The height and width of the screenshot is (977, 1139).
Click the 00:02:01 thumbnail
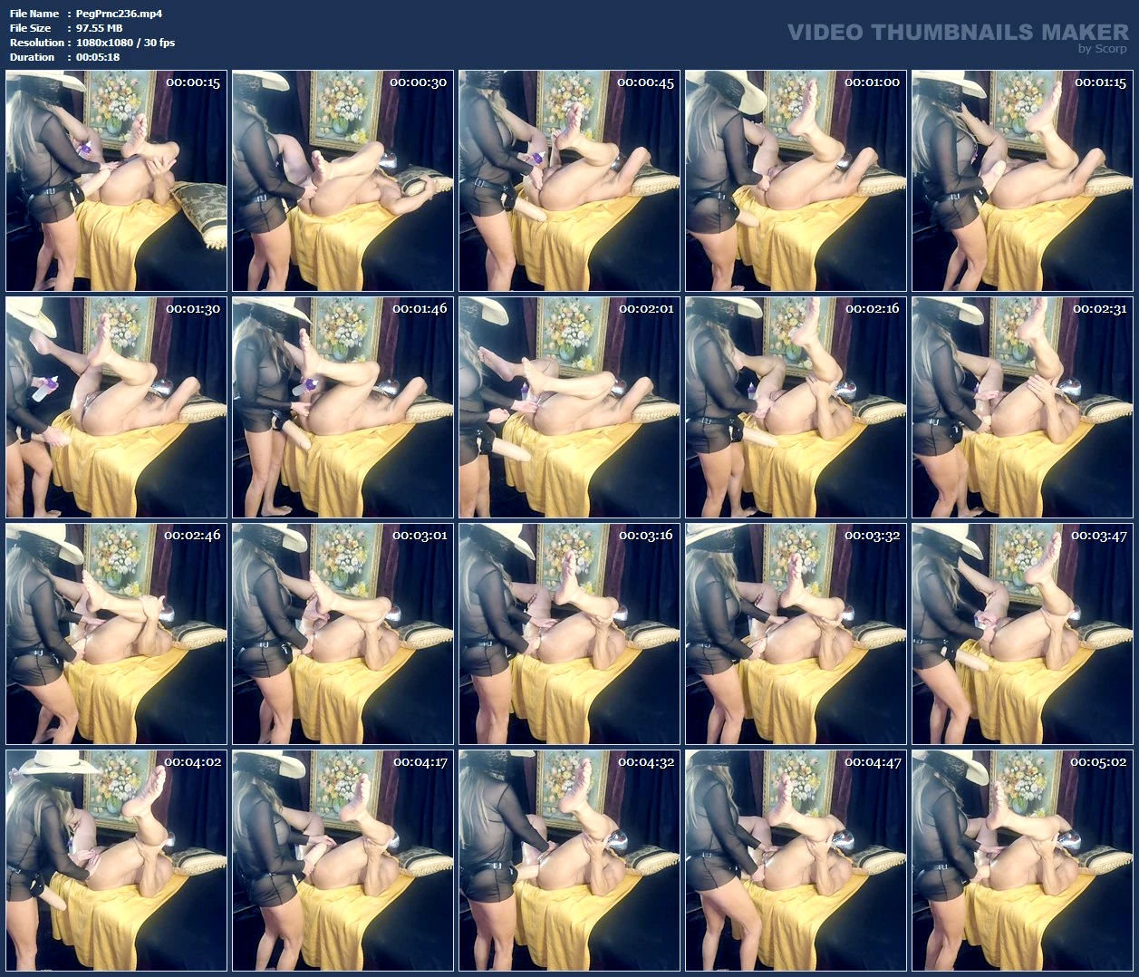tap(569, 407)
